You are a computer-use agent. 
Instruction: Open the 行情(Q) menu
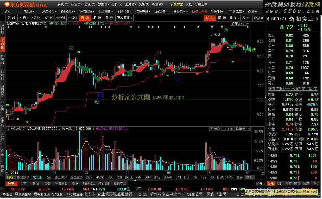pos(76,4)
